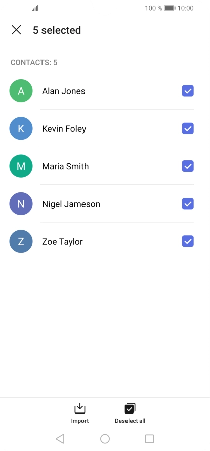This screenshot has height=451, width=210.
Task: Tap the Deselect all label text
Action: (130, 421)
